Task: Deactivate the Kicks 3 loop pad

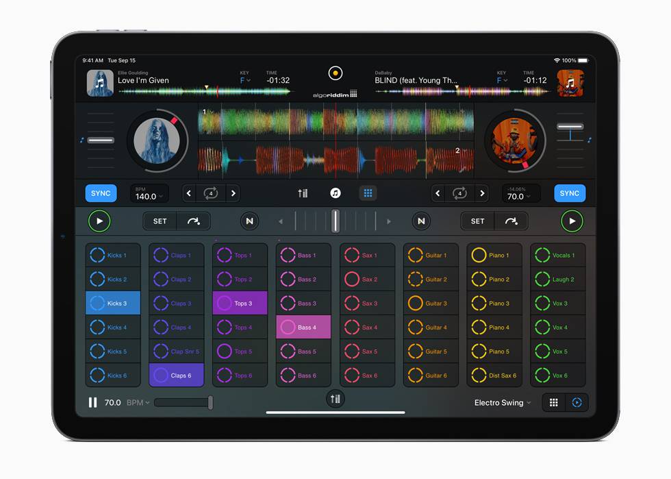Action: 113,303
